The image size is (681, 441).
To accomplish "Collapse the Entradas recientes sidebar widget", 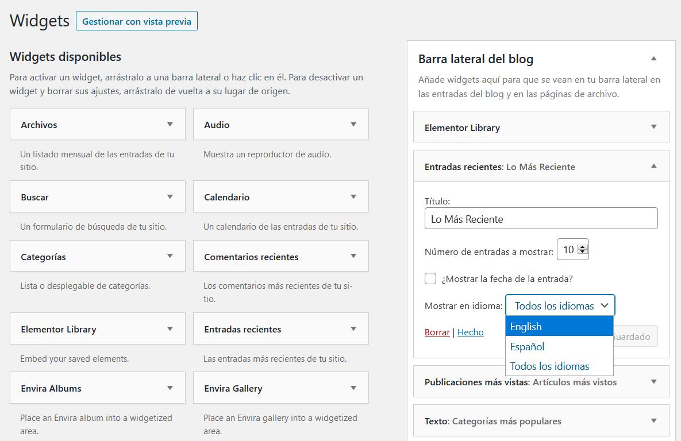I will point(653,167).
